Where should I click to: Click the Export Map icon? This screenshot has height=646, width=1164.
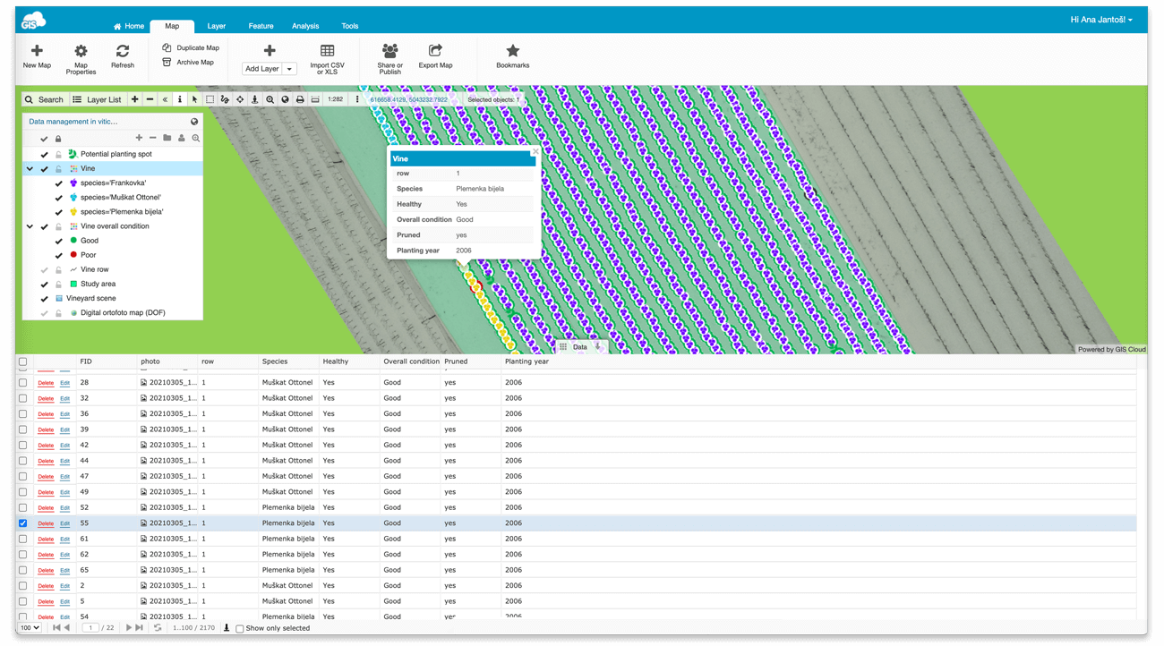click(x=435, y=51)
